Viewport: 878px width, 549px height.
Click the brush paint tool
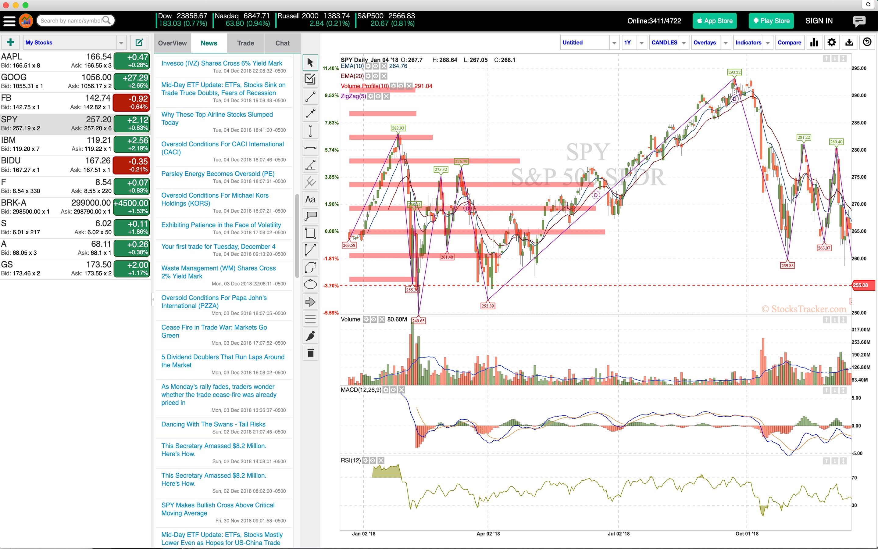pos(310,336)
